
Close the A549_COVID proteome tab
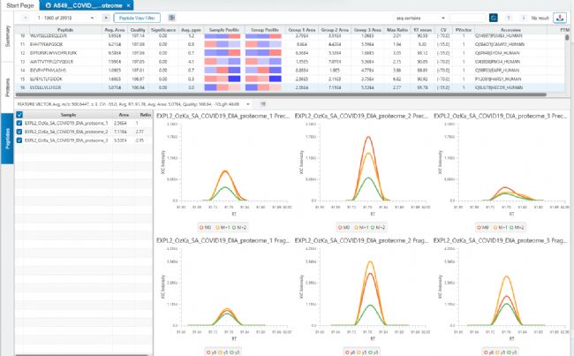tap(129, 5)
